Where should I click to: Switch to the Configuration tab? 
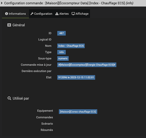pos(42,14)
